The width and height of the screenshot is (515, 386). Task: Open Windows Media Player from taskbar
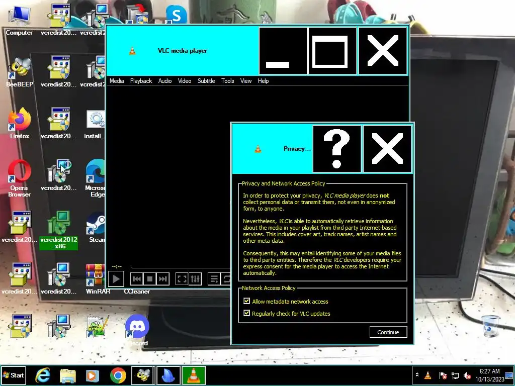pyautogui.click(x=93, y=375)
